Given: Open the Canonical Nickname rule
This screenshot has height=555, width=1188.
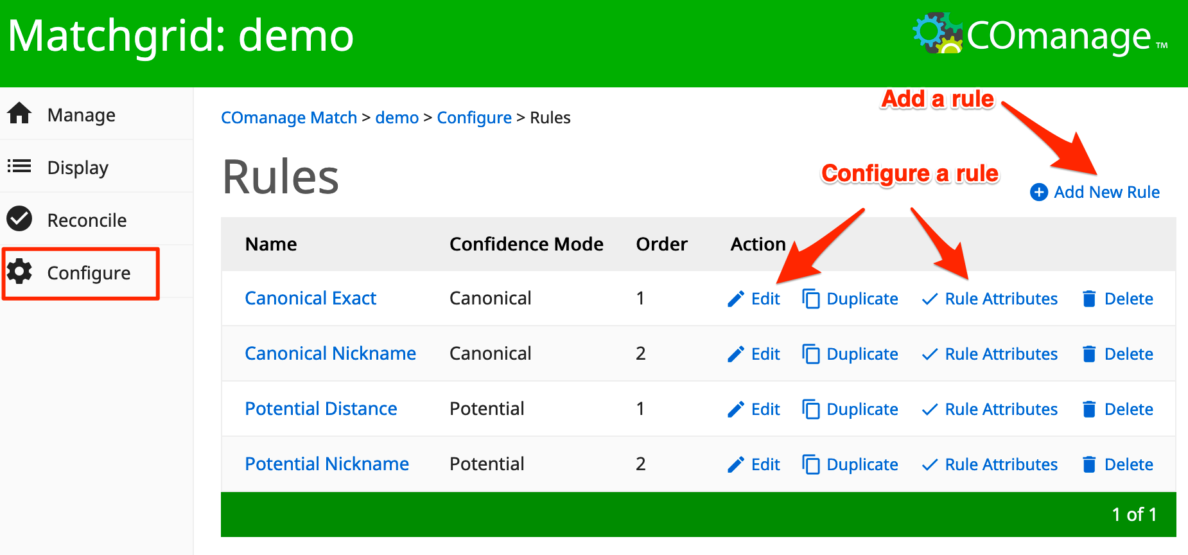Looking at the screenshot, I should [x=330, y=353].
